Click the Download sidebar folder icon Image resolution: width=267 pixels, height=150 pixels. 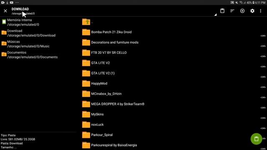click(x=4, y=32)
